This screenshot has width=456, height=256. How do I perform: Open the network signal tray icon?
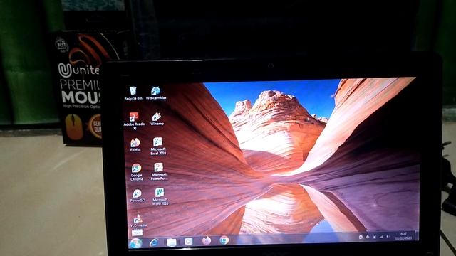point(381,237)
